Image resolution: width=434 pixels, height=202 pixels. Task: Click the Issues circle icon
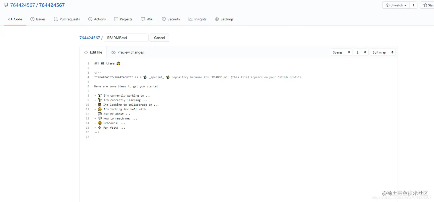32,19
